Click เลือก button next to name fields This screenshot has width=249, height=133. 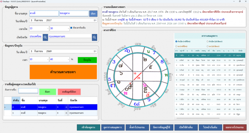click(x=93, y=14)
